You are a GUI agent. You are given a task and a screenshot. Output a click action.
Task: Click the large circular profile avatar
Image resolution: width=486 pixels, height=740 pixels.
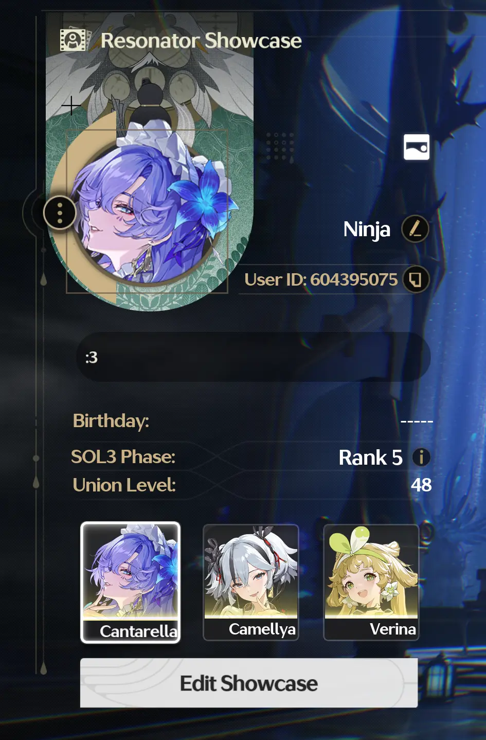149,213
